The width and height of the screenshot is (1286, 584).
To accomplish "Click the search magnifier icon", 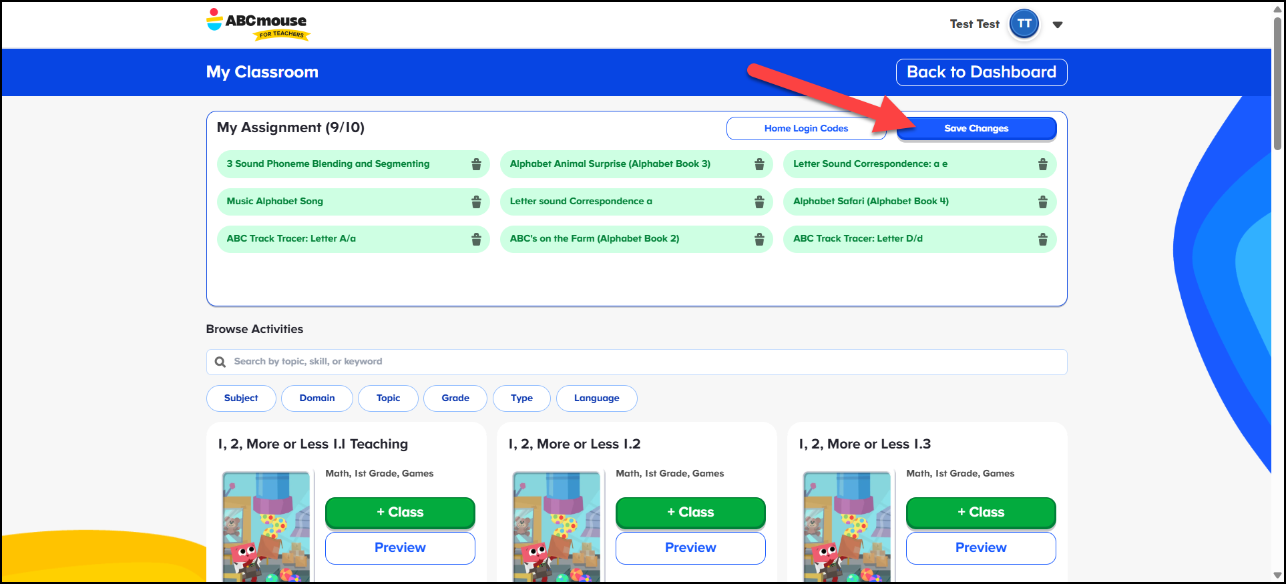I will pos(220,362).
